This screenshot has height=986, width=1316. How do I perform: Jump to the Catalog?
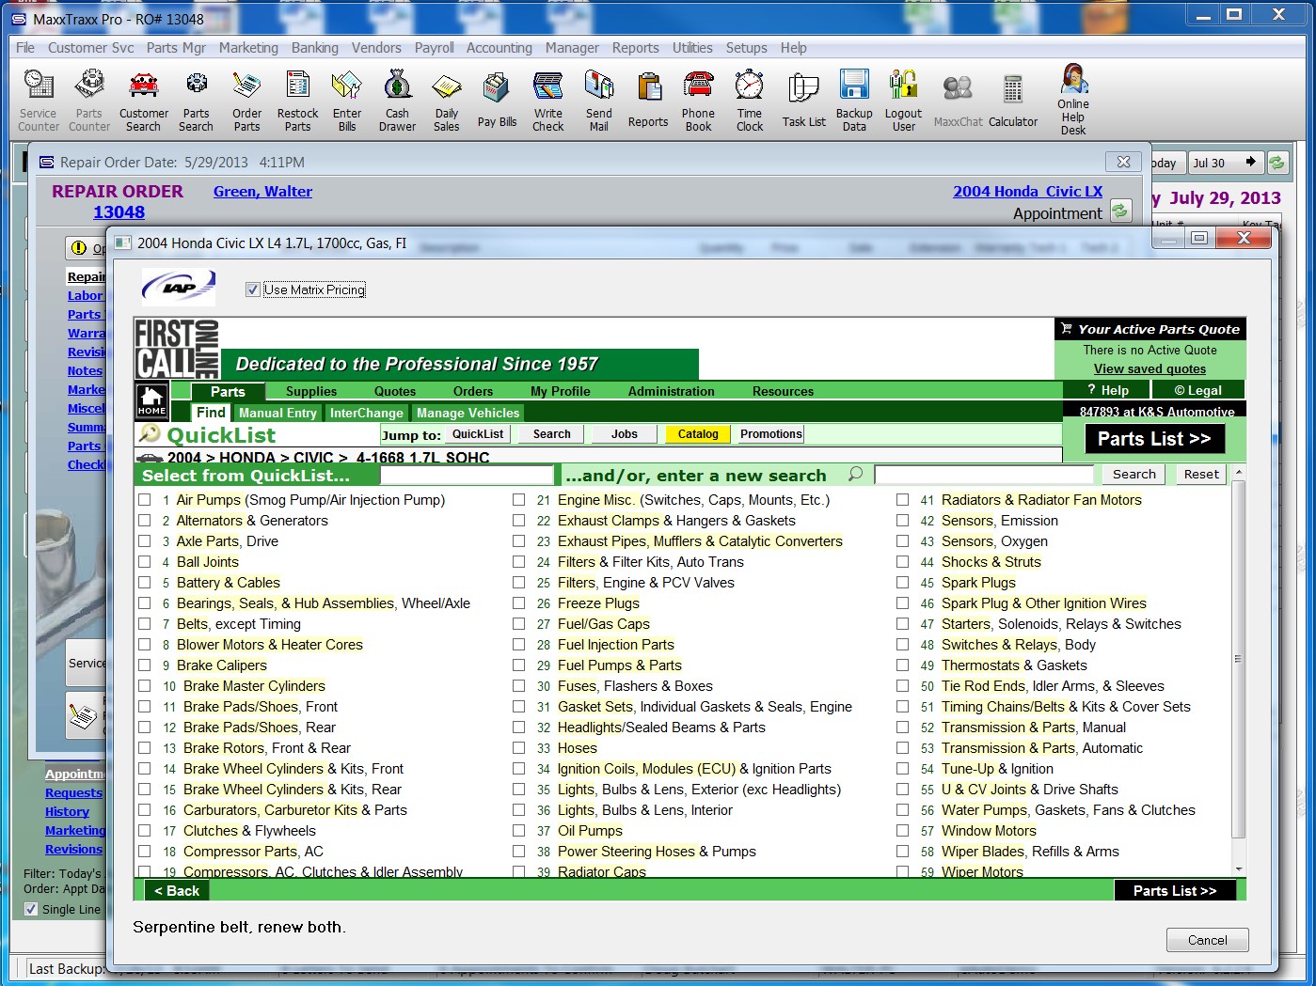tap(698, 434)
